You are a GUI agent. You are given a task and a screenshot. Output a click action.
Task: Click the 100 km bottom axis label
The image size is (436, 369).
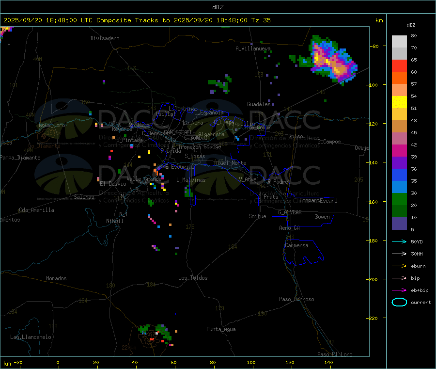tap(251, 362)
